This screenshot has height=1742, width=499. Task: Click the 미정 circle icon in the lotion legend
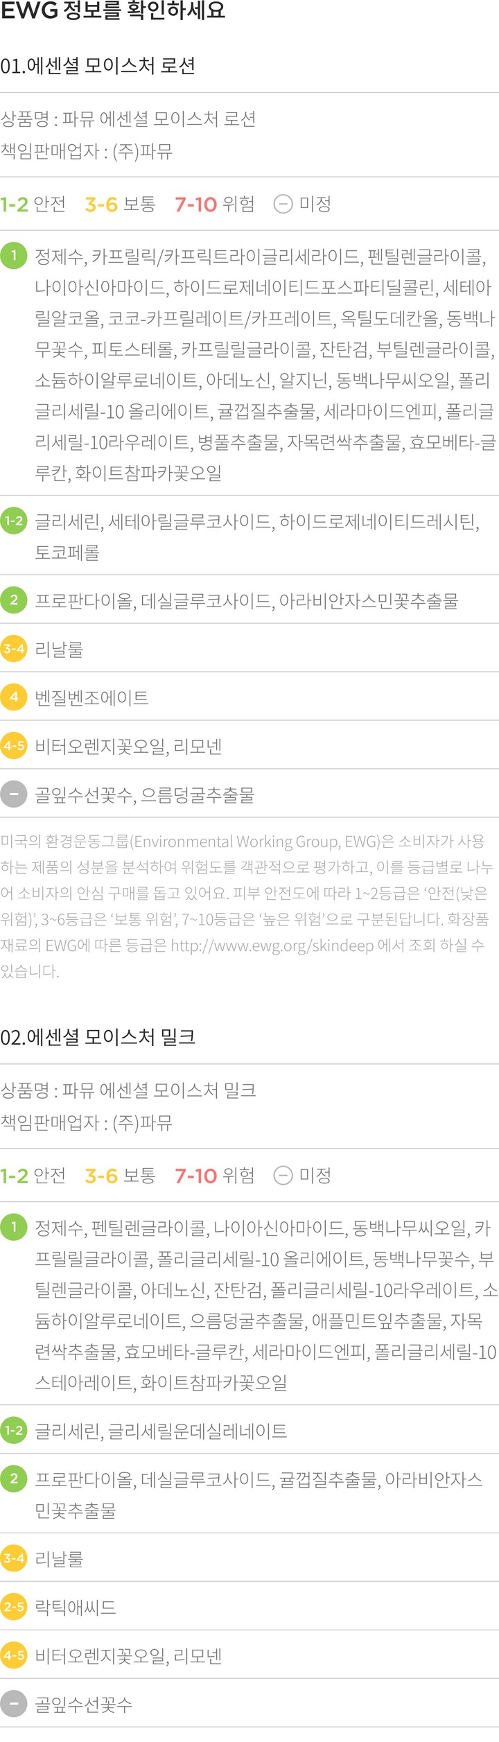tap(283, 204)
